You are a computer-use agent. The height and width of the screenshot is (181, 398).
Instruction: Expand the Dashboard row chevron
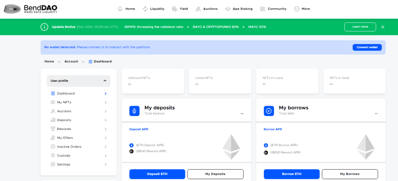[x=105, y=93]
